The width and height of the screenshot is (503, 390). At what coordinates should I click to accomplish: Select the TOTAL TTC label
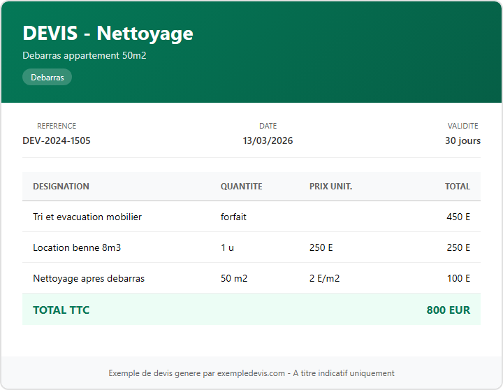pos(61,310)
